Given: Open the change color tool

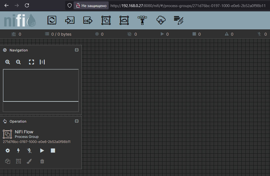Looking at the screenshot, I should pyautogui.click(x=29, y=161).
